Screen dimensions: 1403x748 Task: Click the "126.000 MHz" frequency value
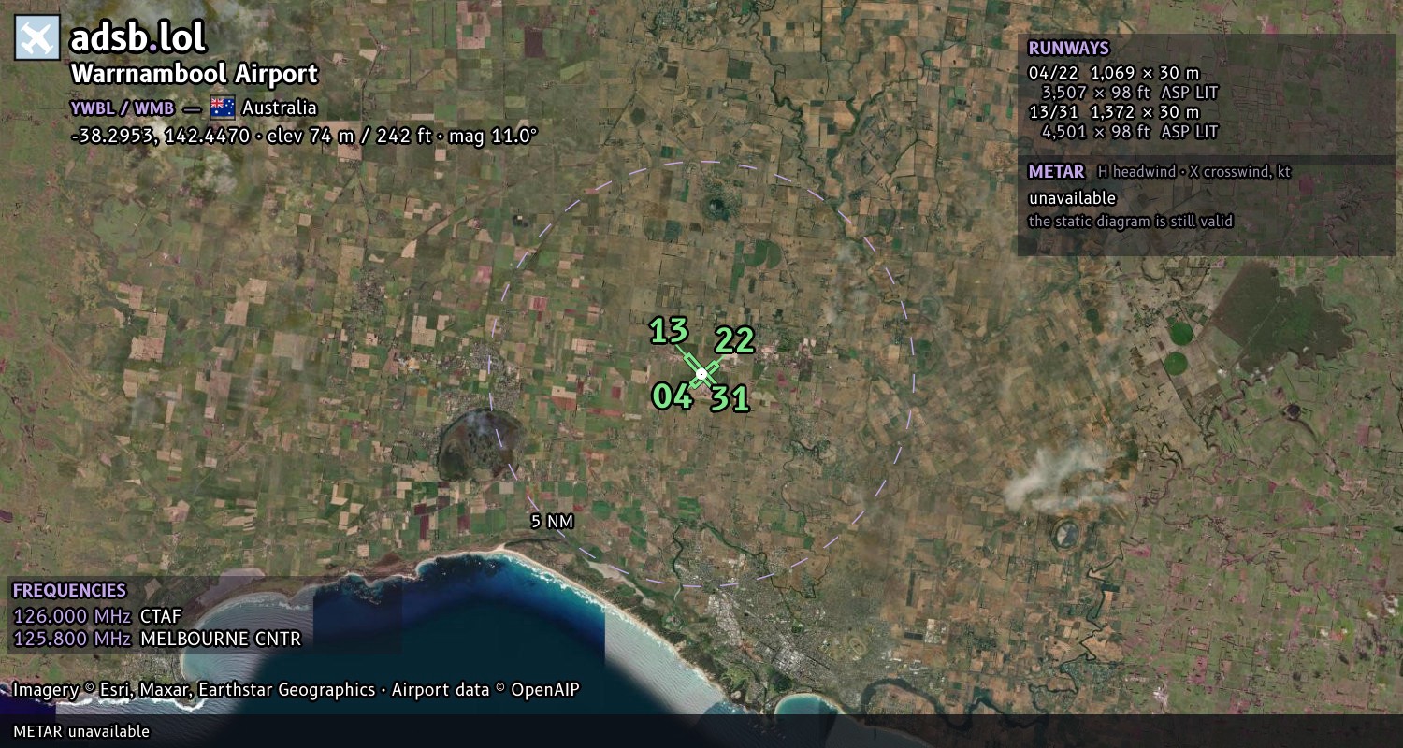pos(72,616)
